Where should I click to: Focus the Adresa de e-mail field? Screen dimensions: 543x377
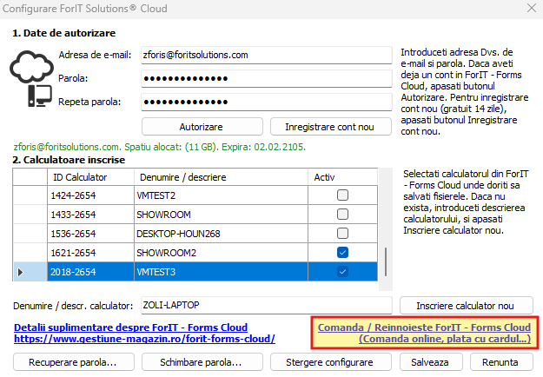[267, 55]
